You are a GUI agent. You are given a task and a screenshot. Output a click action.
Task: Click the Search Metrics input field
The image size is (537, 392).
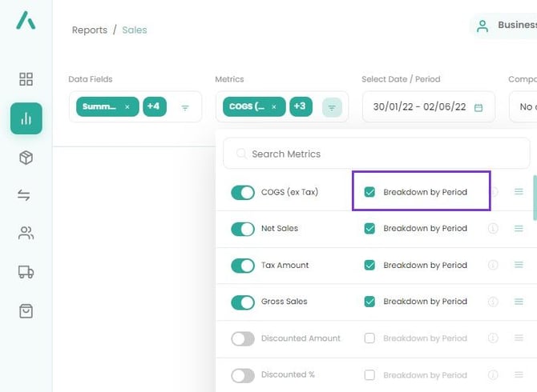[377, 154]
